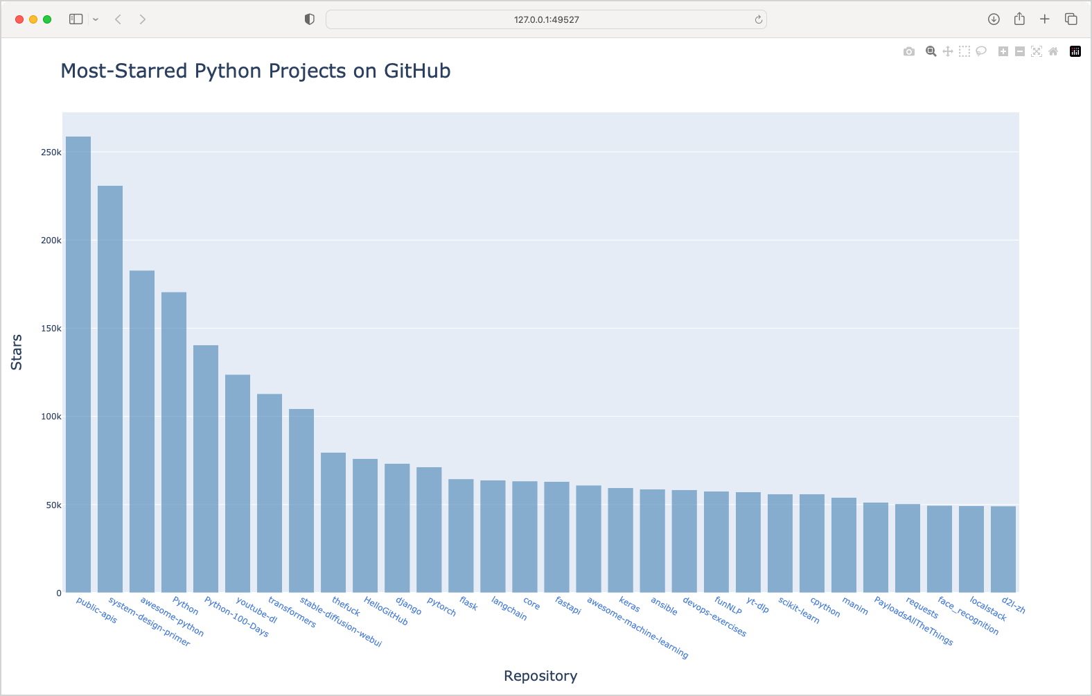Open the system-design-primer repository link
Screen dimensions: 1092x696
pyautogui.click(x=149, y=622)
